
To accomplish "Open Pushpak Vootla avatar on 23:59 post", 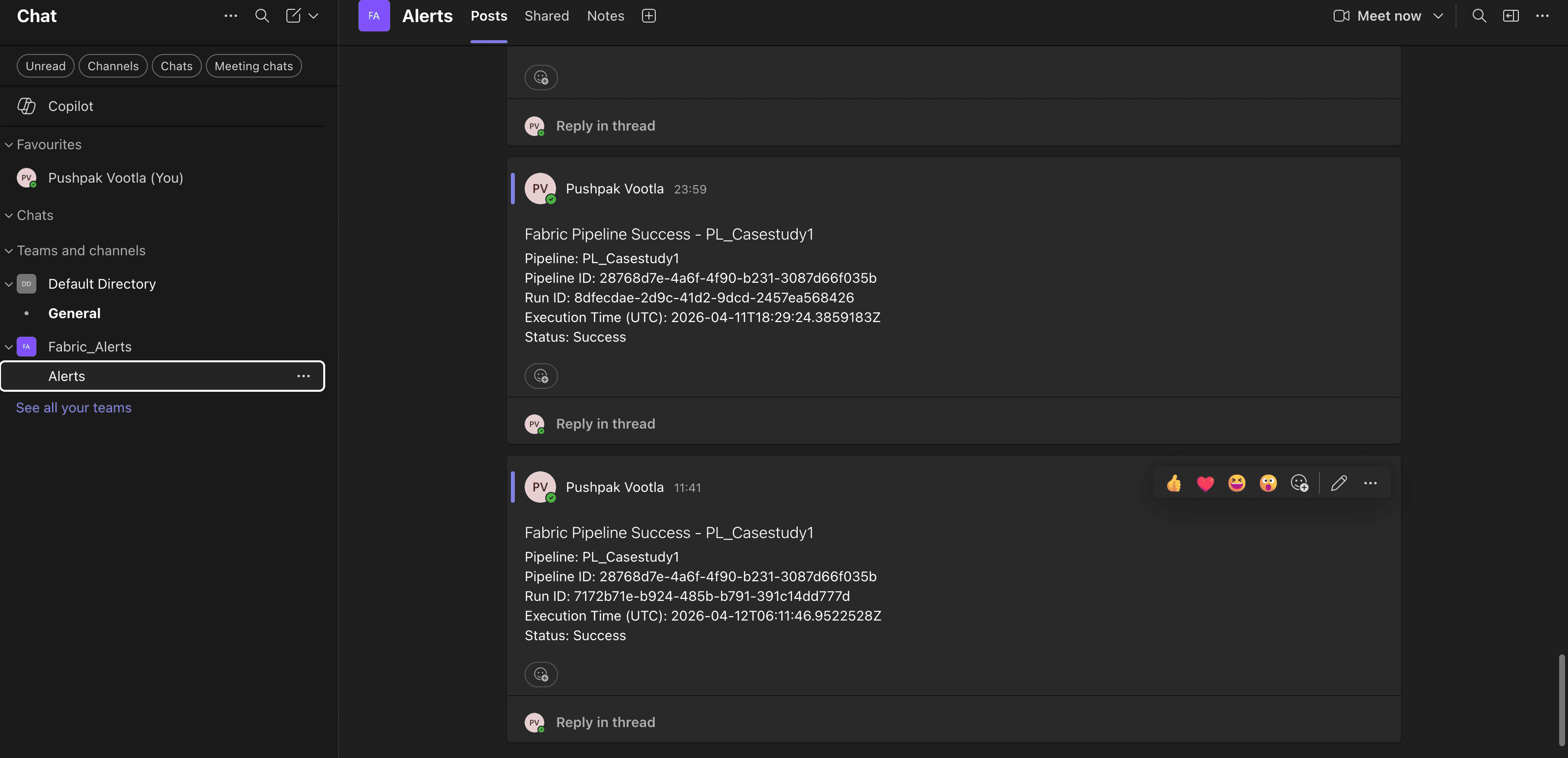I will (540, 189).
